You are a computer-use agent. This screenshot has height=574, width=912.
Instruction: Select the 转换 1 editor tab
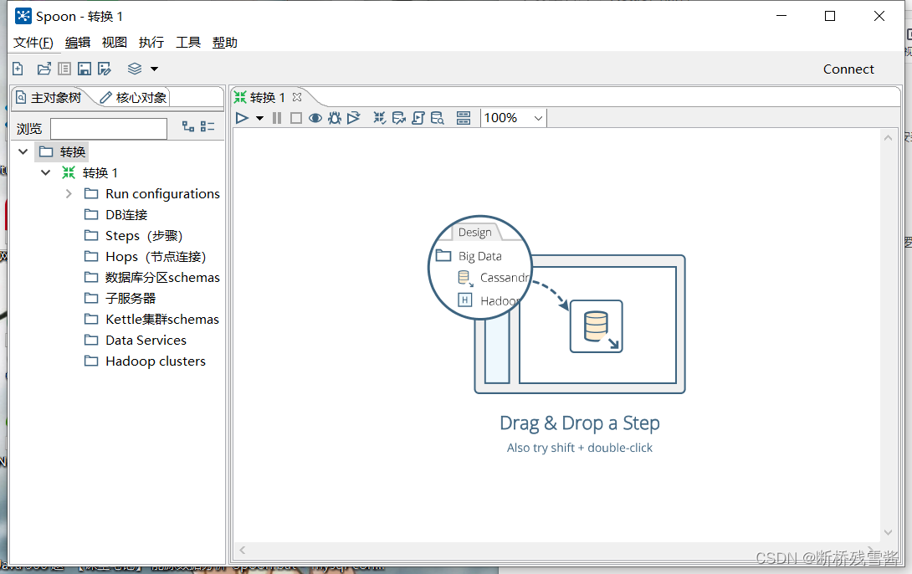coord(260,97)
